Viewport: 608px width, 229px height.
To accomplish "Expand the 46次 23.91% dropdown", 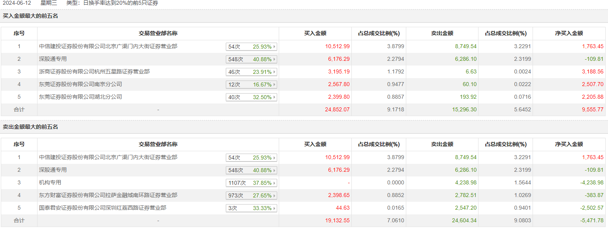I will [x=251, y=72].
